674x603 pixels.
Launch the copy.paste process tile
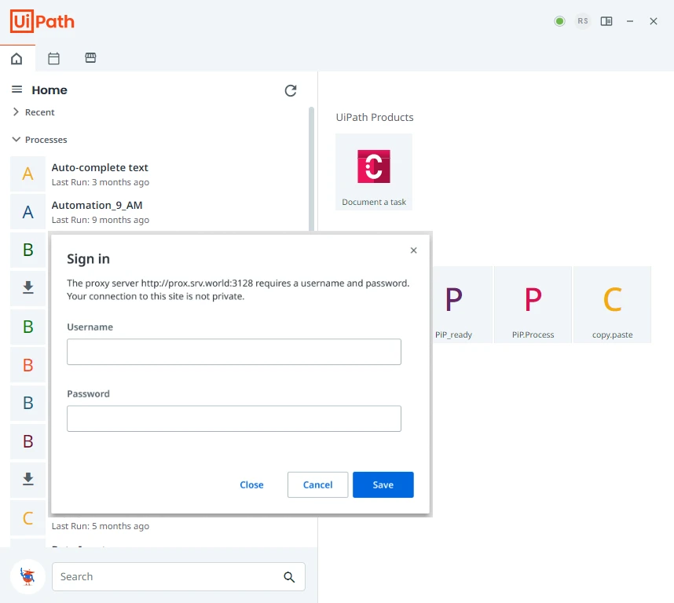point(612,305)
